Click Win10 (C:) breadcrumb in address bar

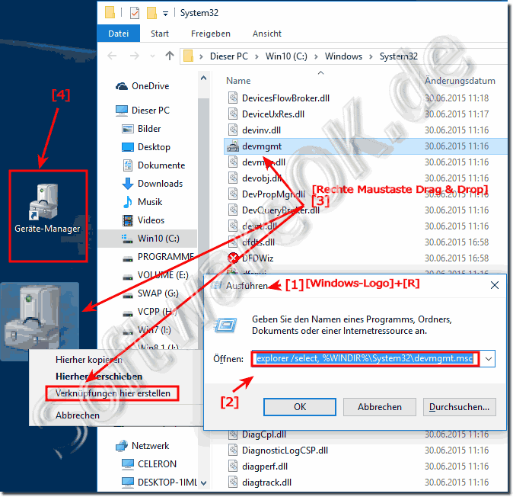coord(286,56)
